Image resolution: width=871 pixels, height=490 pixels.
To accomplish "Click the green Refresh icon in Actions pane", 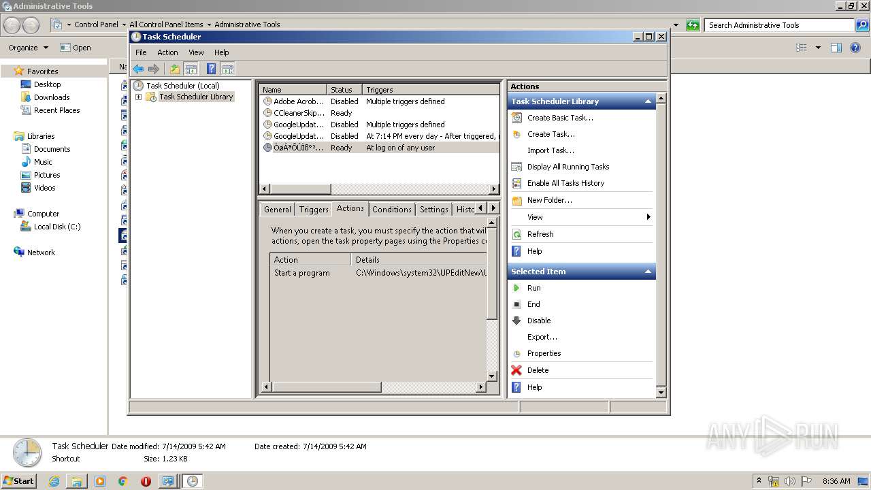I will pos(516,234).
